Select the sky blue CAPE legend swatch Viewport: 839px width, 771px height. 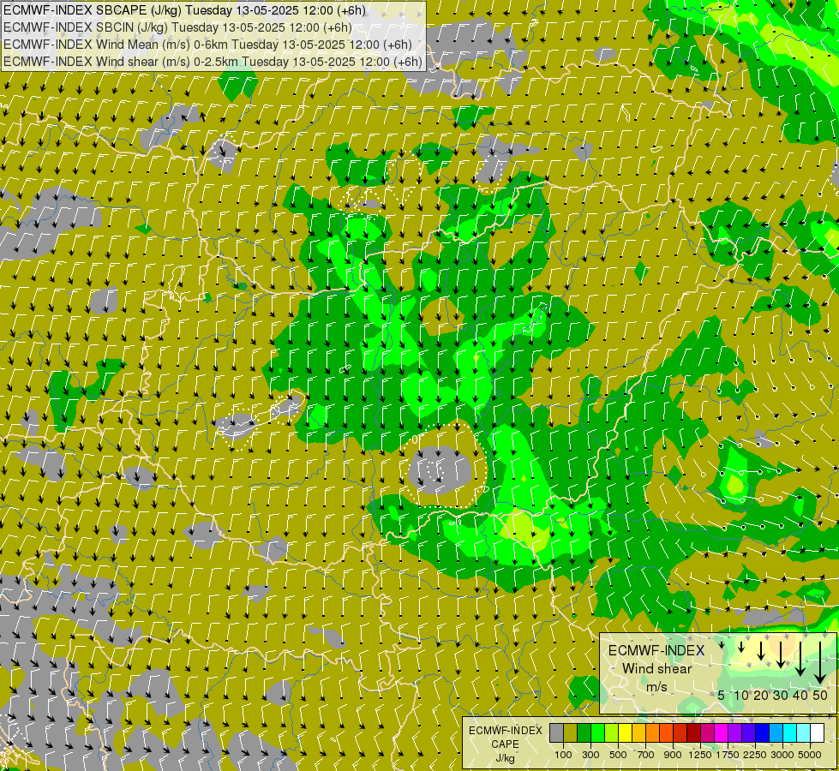pos(776,733)
